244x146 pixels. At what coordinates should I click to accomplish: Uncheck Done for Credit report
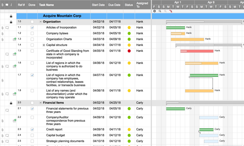(32, 130)
